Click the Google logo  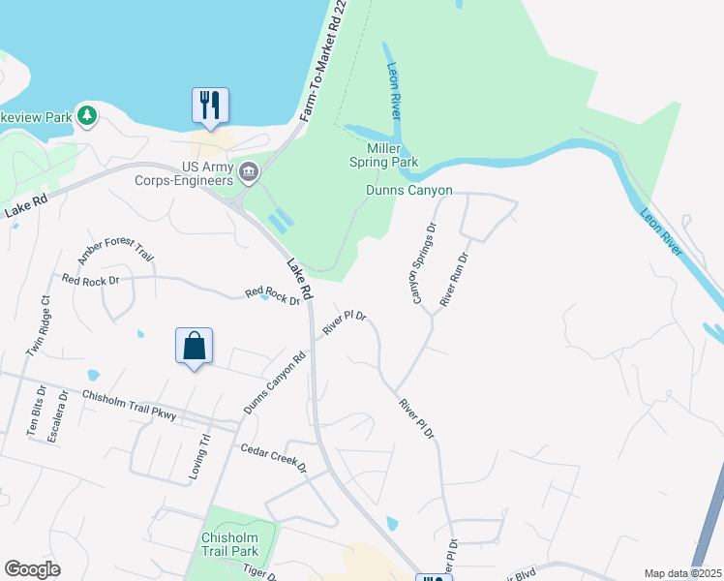click(x=33, y=569)
